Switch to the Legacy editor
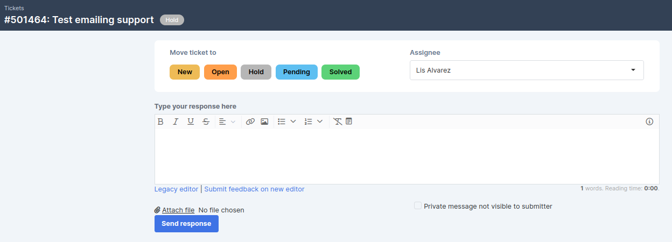Screen dimensions: 672x242 (176, 189)
